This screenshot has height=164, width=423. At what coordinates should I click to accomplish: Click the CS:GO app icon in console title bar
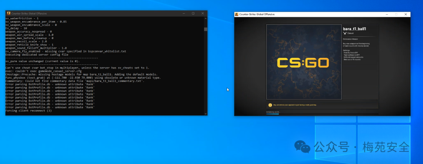(x=9, y=13)
